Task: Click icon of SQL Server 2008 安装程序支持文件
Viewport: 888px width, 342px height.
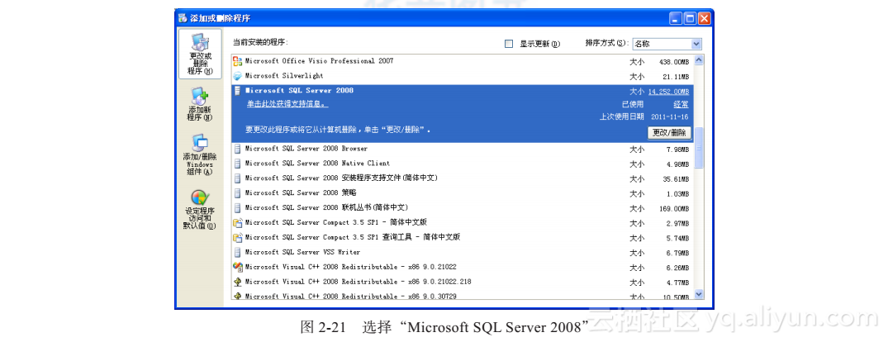Action: tap(238, 178)
